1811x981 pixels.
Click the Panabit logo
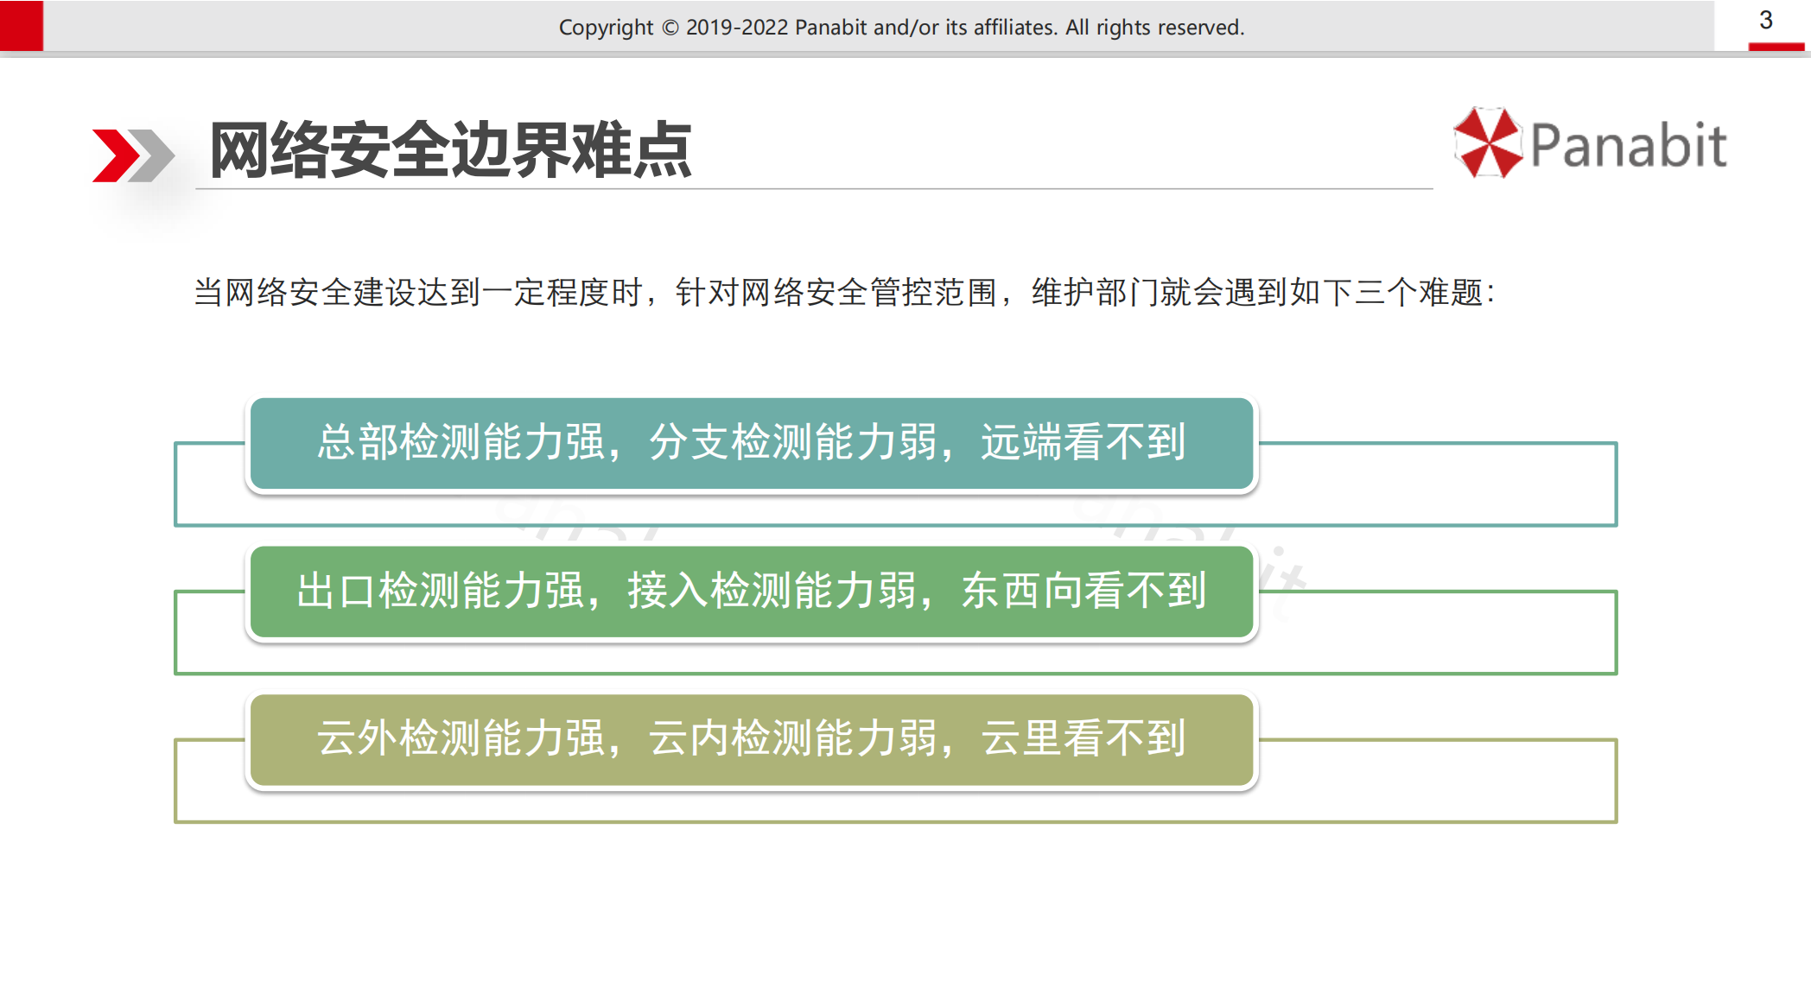(x=1591, y=143)
